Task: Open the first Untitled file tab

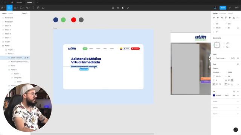Action: pyautogui.click(x=19, y=2)
